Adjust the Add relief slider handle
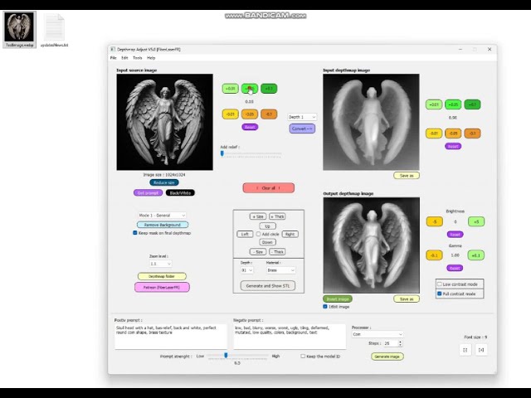Screen dimensions: 531x398 (222, 153)
